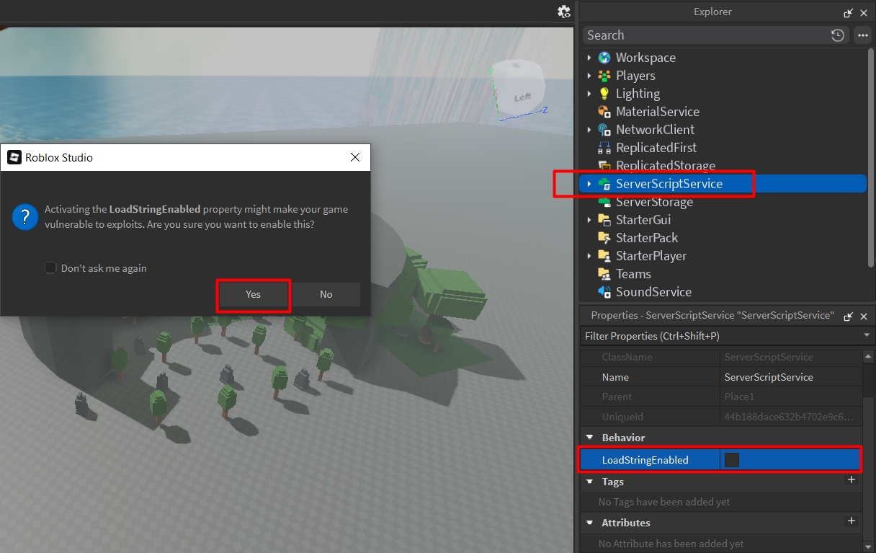The height and width of the screenshot is (553, 876).
Task: Enable the LoadStringEnabled checkbox
Action: 731,460
